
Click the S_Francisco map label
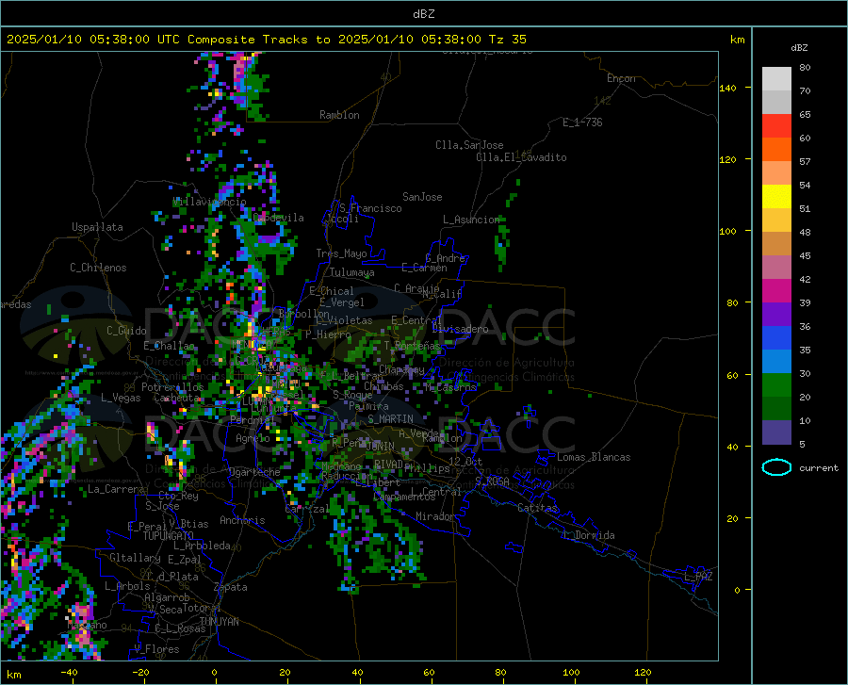pyautogui.click(x=370, y=208)
